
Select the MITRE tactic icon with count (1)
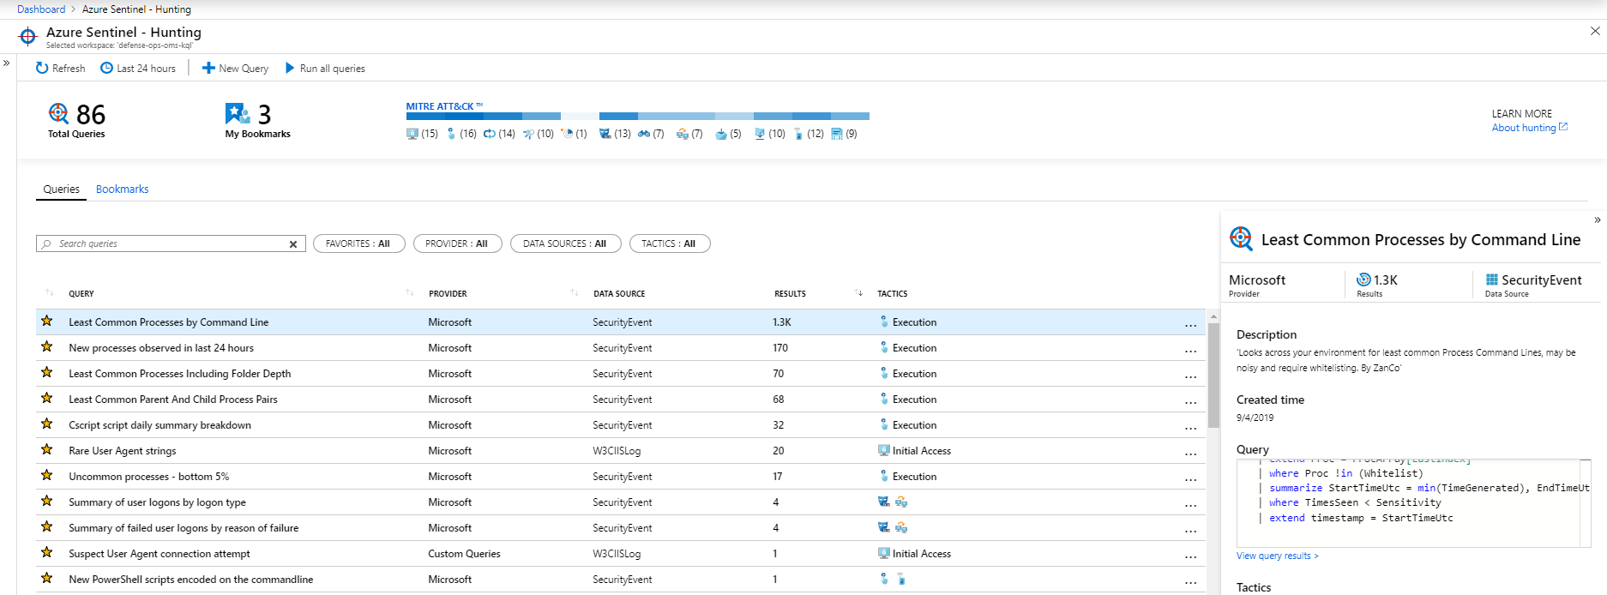[x=566, y=134]
